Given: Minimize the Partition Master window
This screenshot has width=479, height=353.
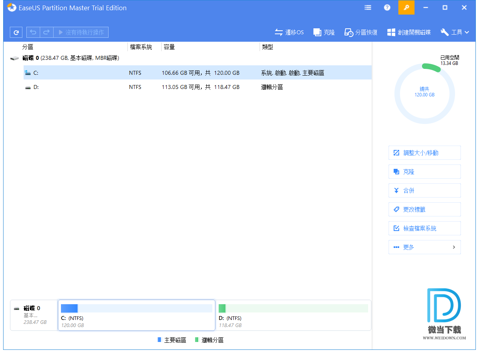Looking at the screenshot, I should (x=426, y=7).
